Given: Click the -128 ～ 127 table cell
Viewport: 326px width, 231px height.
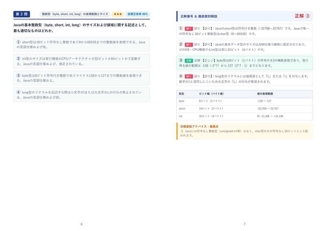Looking at the screenshot, I should click(x=264, y=101).
